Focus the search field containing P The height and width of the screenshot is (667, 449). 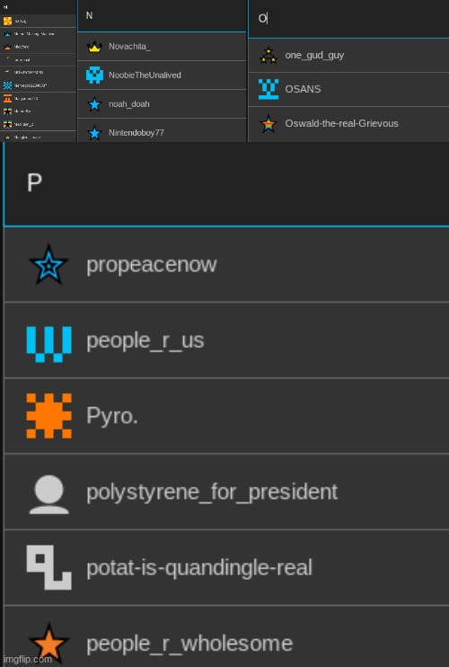tap(226, 183)
